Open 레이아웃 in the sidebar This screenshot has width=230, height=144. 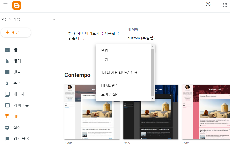[x=21, y=105]
